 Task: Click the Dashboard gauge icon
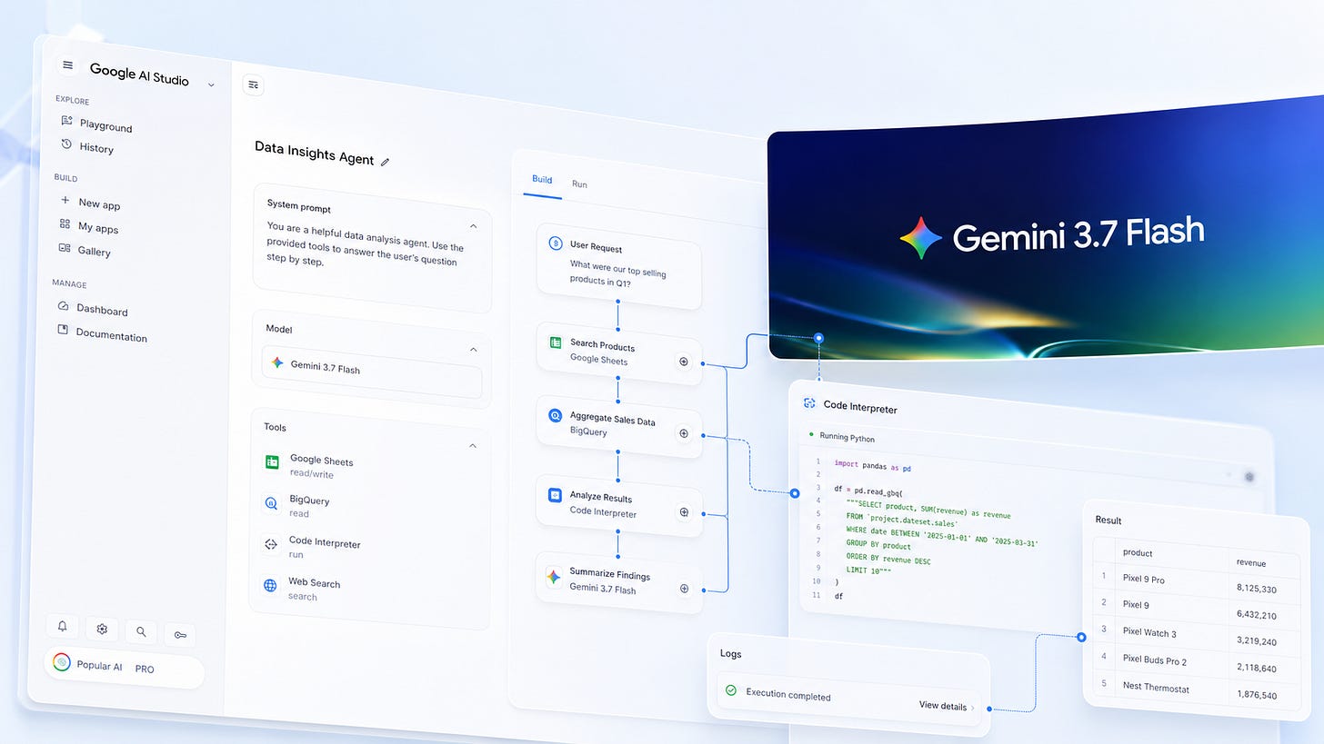pos(63,306)
